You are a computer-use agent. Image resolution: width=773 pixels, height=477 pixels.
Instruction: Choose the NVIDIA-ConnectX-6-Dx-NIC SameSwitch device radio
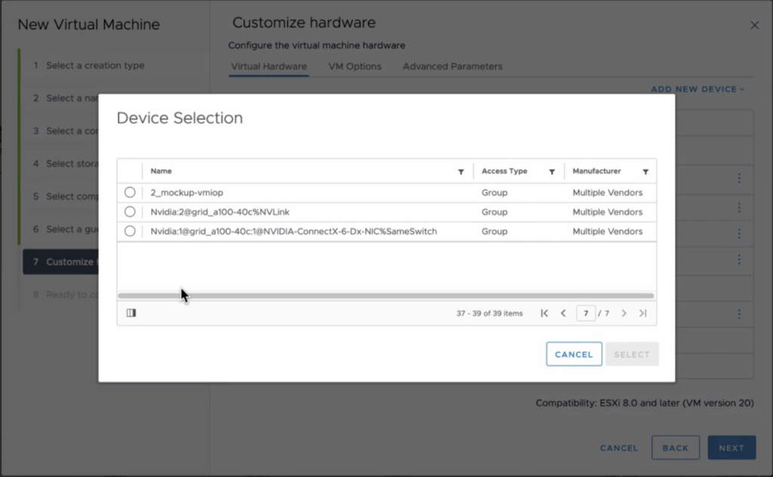coord(130,232)
